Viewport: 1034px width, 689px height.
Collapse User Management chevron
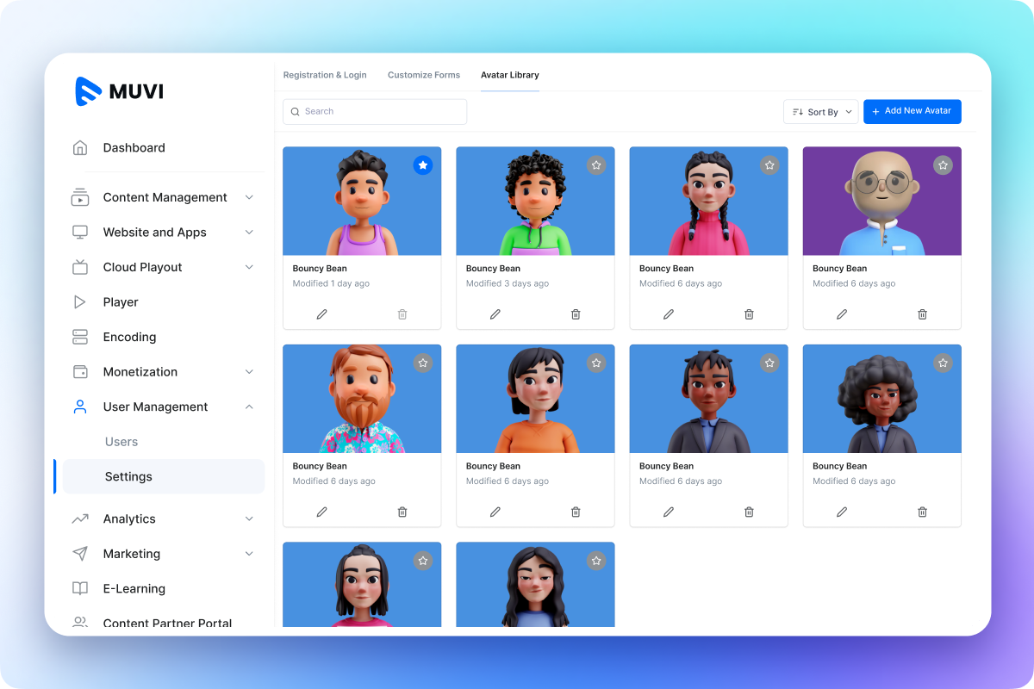click(249, 407)
